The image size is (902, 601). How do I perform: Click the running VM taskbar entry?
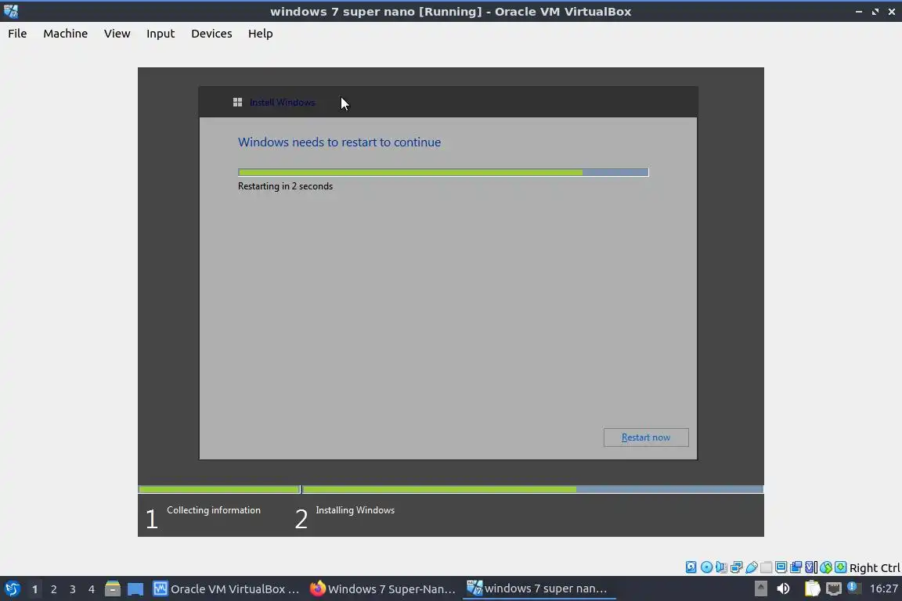tap(539, 589)
